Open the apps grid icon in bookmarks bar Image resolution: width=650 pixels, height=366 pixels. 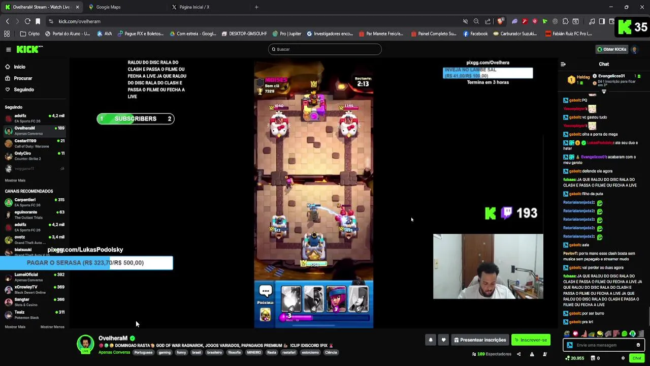tap(7, 34)
